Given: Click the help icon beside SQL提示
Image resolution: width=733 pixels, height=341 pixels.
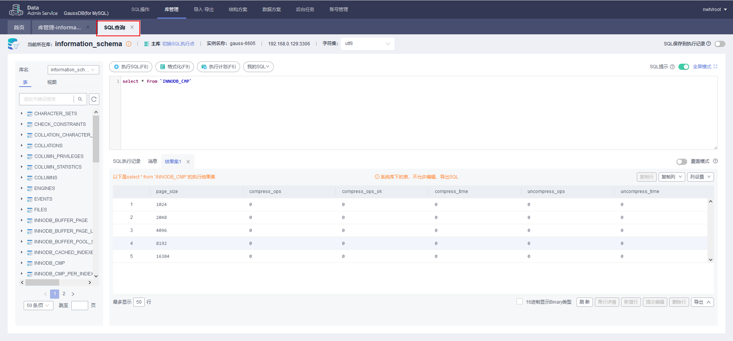Looking at the screenshot, I should tap(672, 67).
